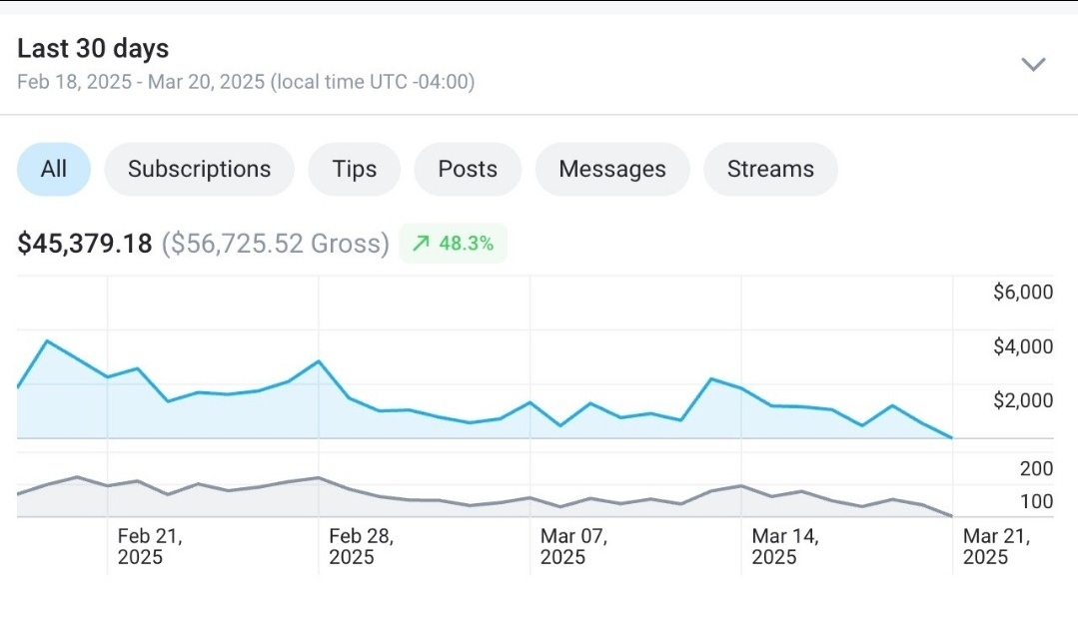Click the $45,379.18 net total
1078x625 pixels.
pos(85,244)
